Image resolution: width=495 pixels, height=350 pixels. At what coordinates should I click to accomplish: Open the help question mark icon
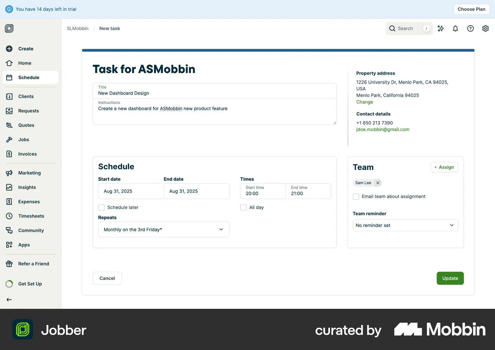[471, 28]
